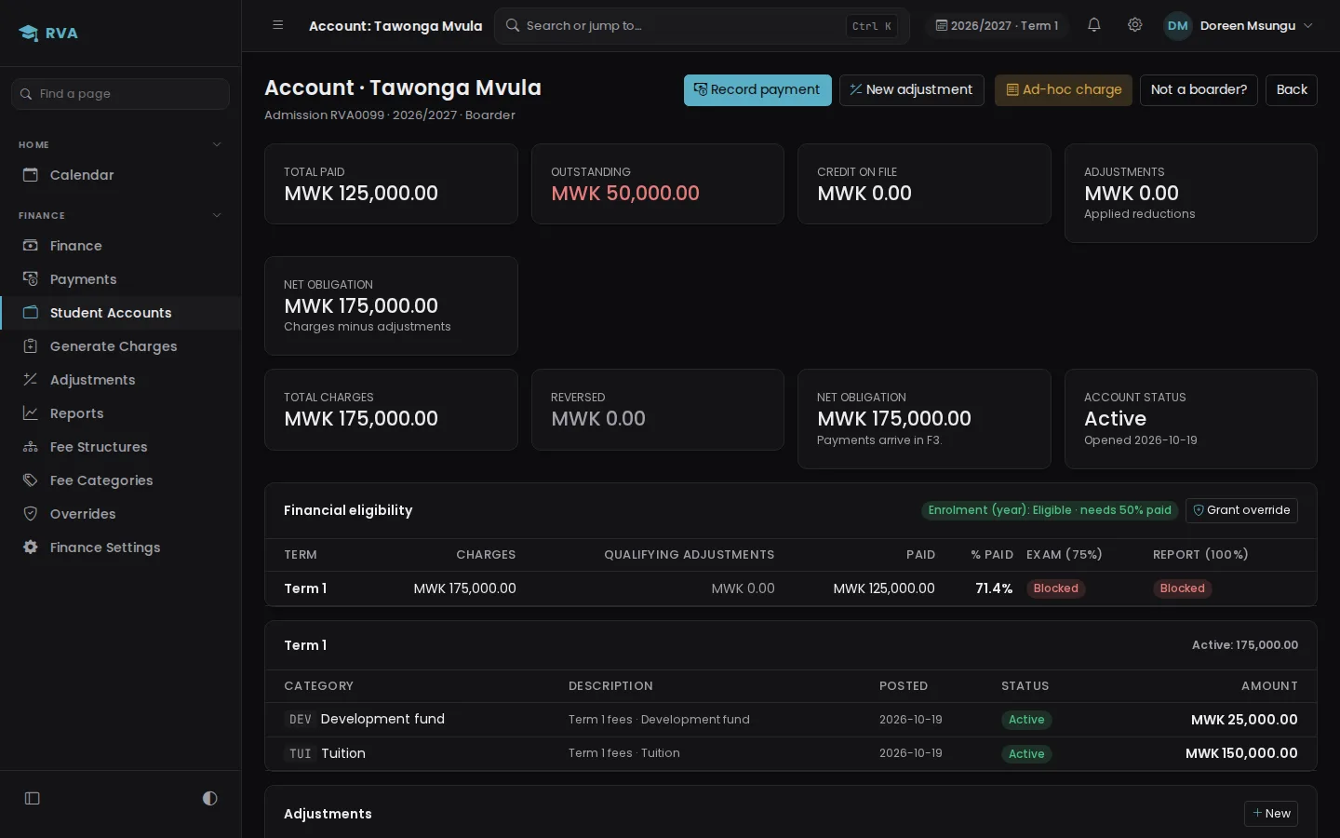Screen dimensions: 1340x838
Task: Click the Finance Settings gear icon
Action: pyautogui.click(x=31, y=547)
